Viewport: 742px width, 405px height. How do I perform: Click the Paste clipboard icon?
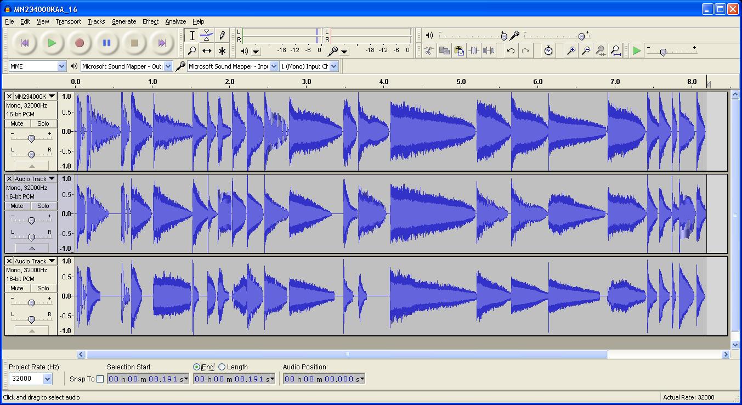(x=459, y=50)
